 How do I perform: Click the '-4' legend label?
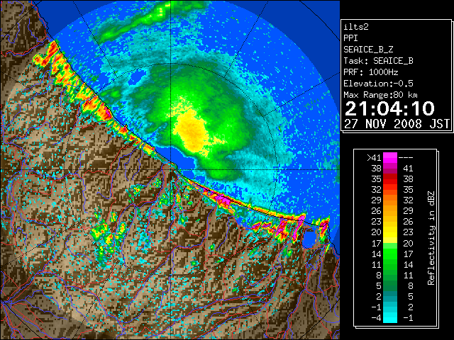376,318
